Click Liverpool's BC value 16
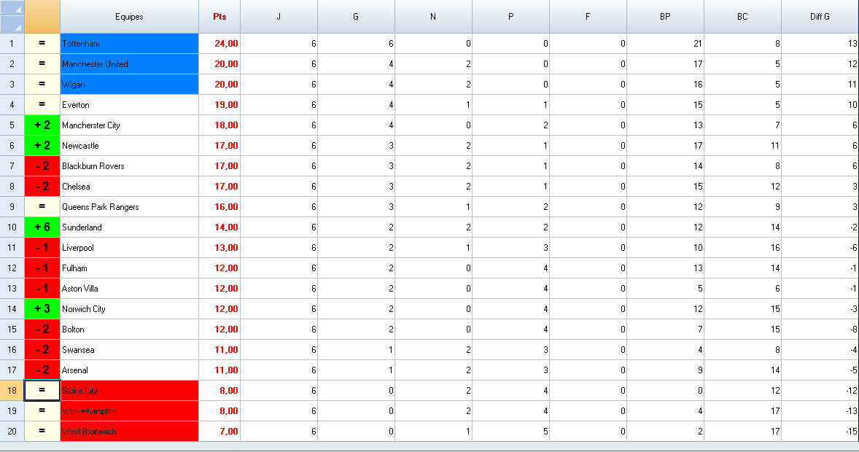This screenshot has height=452, width=859. tap(742, 248)
